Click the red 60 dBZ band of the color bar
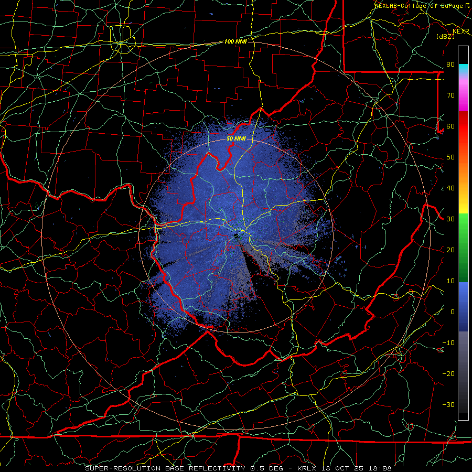Image resolution: width=472 pixels, height=472 pixels. point(463,126)
